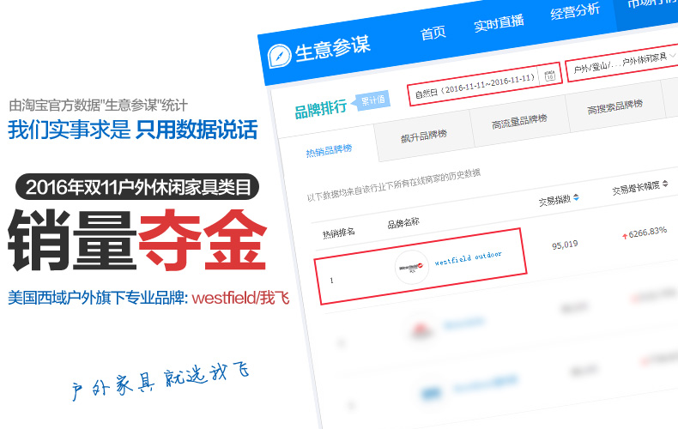This screenshot has height=429, width=678.
Task: Click the 生意参谋 compass logo icon
Action: click(x=279, y=57)
